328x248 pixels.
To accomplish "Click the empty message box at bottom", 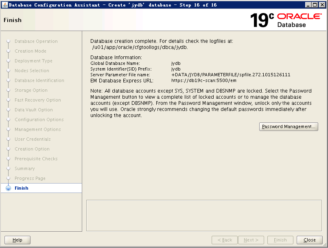I will [x=204, y=215].
